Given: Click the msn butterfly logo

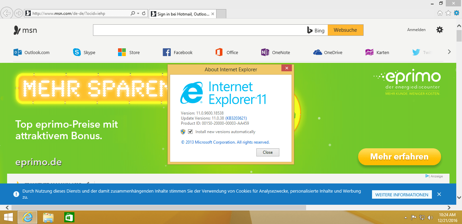Looking at the screenshot, I should coord(25,30).
